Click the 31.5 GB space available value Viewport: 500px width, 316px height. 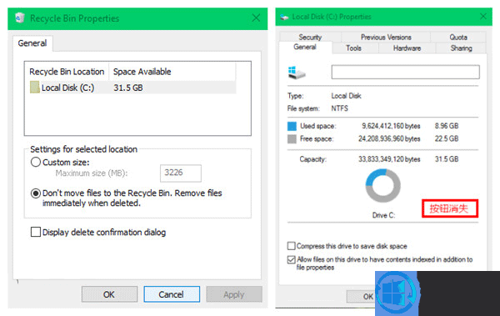pyautogui.click(x=128, y=88)
